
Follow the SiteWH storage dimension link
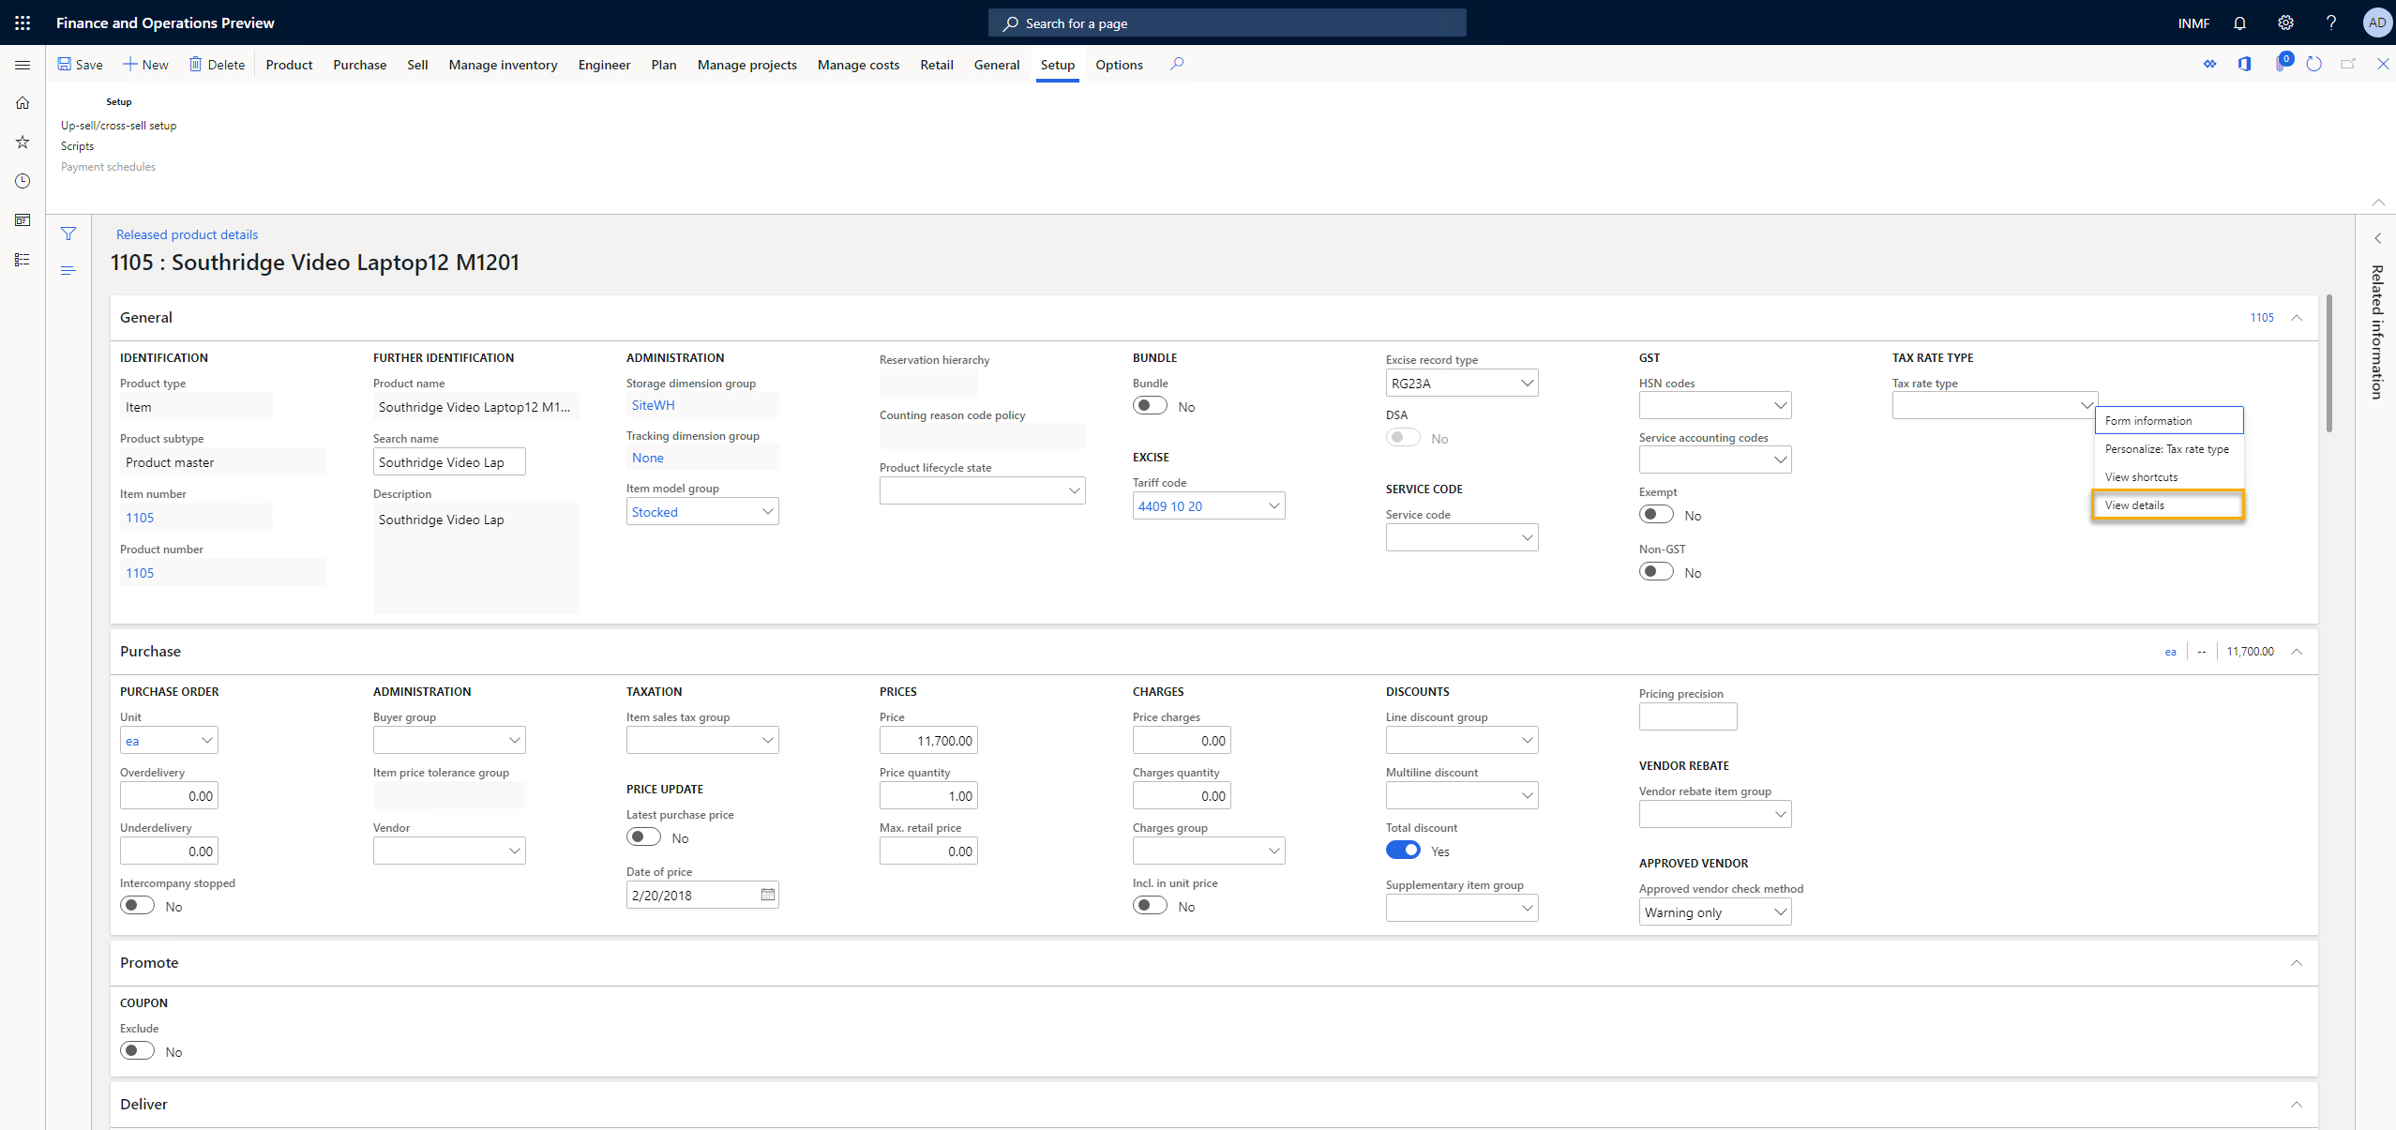(653, 405)
